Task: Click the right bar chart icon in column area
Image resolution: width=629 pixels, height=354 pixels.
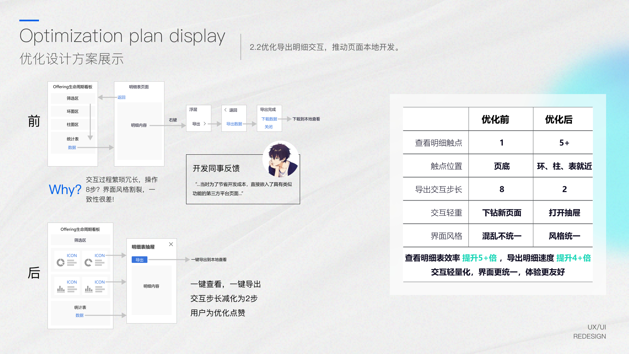Action: (x=88, y=289)
